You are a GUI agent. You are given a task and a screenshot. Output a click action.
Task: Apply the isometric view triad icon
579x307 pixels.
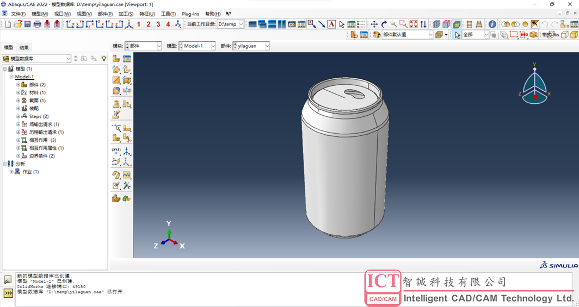click(130, 24)
